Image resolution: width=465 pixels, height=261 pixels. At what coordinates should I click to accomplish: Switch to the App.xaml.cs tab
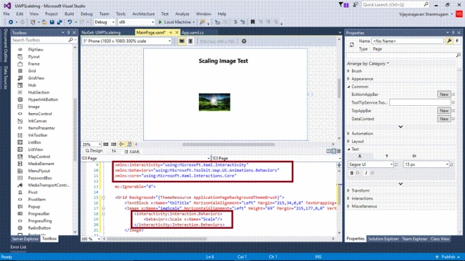192,33
